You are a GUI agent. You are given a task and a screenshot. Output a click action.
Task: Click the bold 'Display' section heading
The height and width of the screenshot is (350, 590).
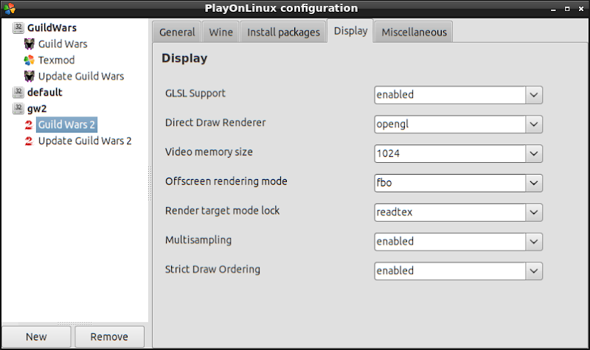[184, 58]
